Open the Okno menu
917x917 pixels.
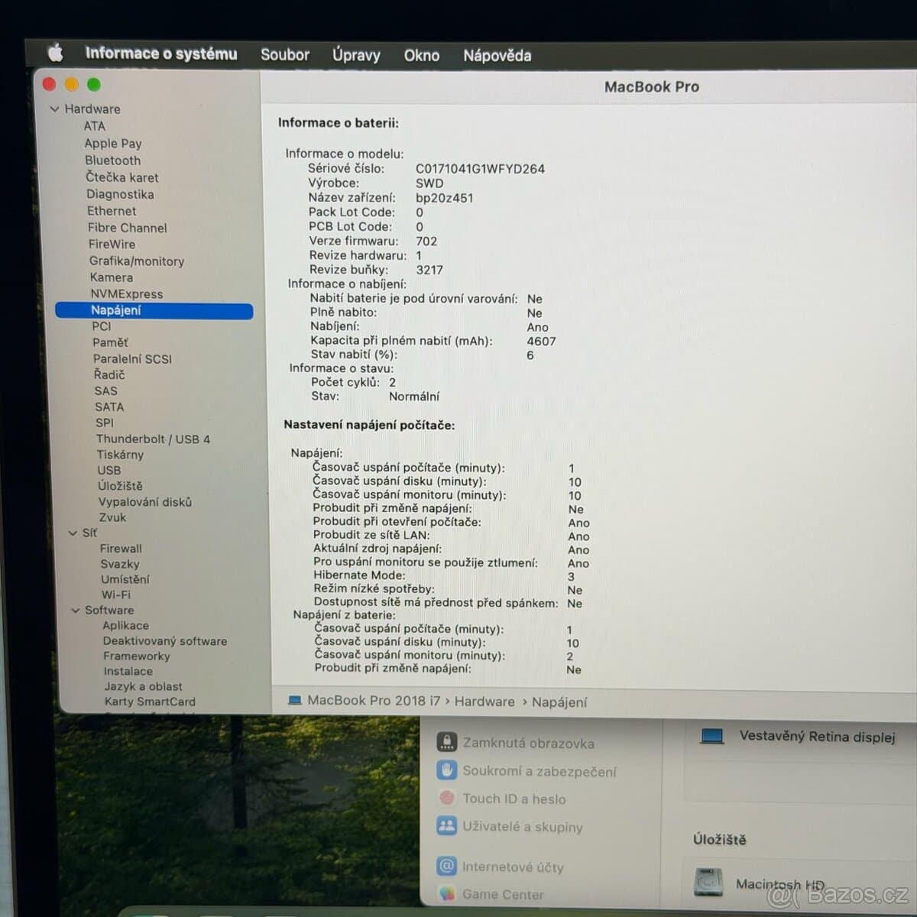tap(422, 56)
